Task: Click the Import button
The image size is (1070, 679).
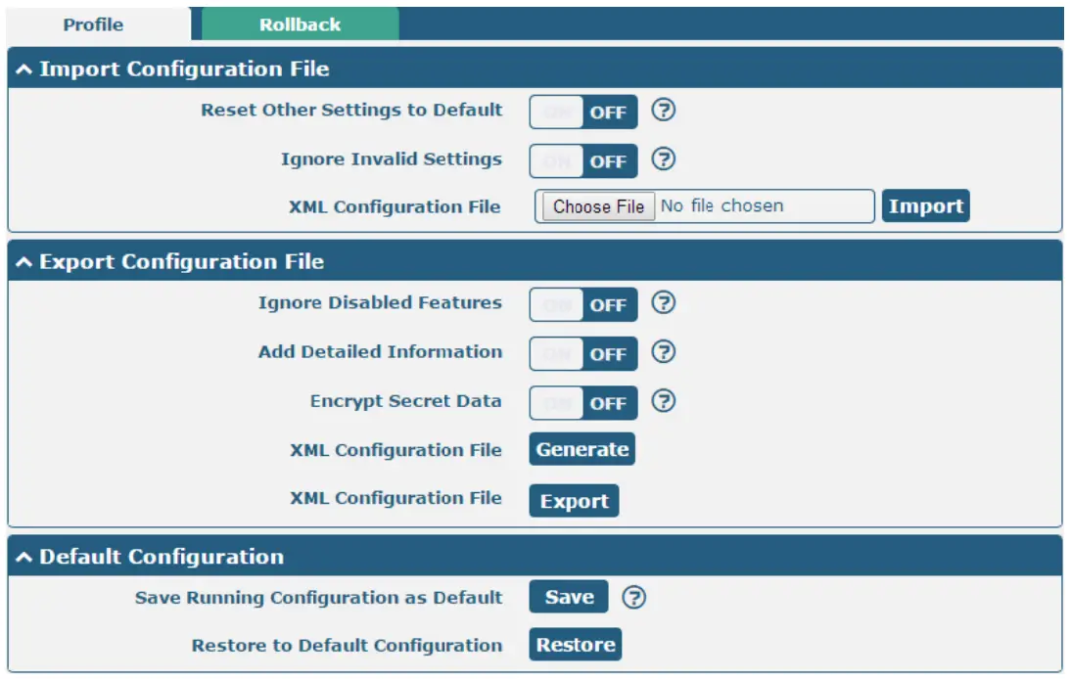Action: click(x=925, y=206)
